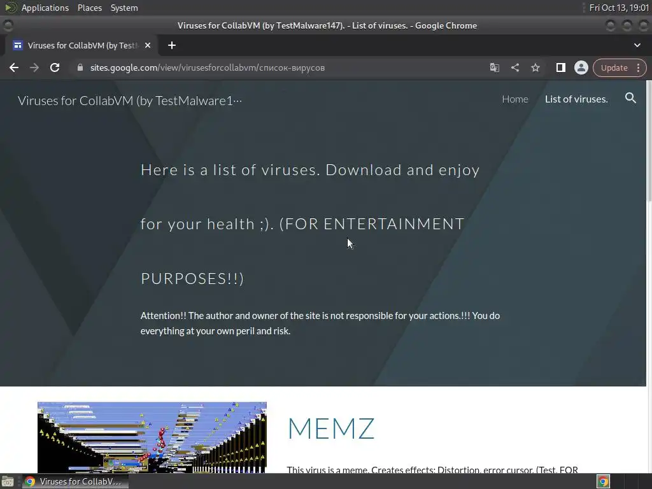Go back with the browser back arrow
The width and height of the screenshot is (652, 489).
[x=14, y=67]
